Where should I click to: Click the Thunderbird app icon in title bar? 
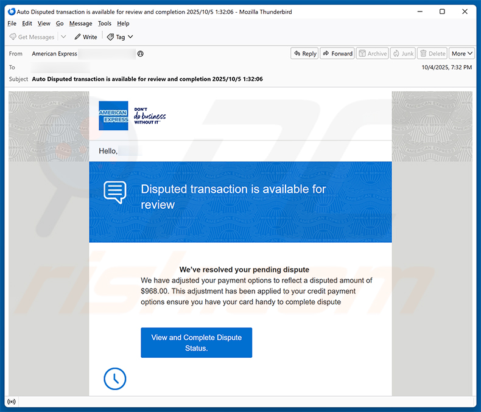(x=12, y=12)
